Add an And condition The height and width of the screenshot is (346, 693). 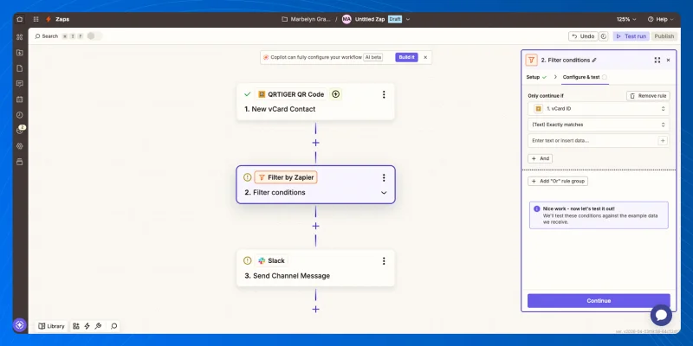540,158
